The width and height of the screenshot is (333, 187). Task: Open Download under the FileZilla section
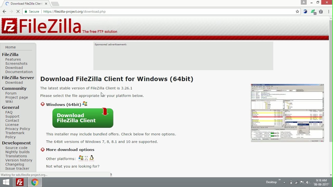[14, 68]
